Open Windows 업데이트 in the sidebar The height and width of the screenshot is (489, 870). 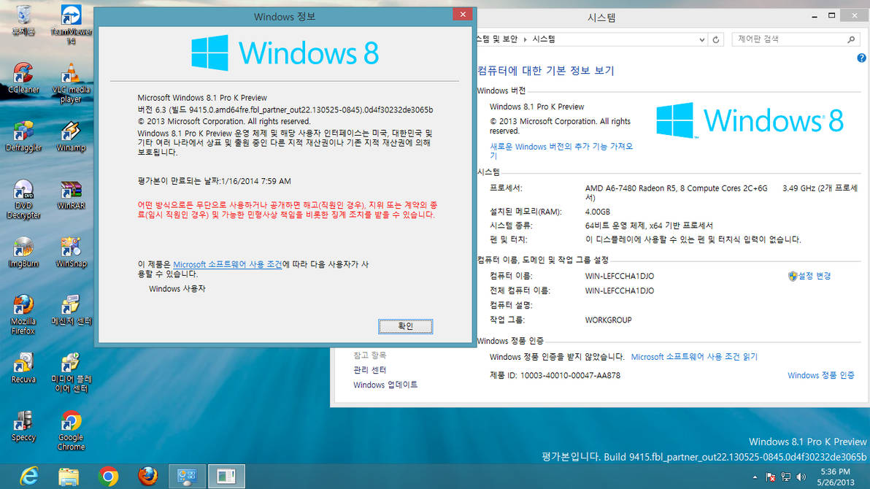tap(385, 385)
